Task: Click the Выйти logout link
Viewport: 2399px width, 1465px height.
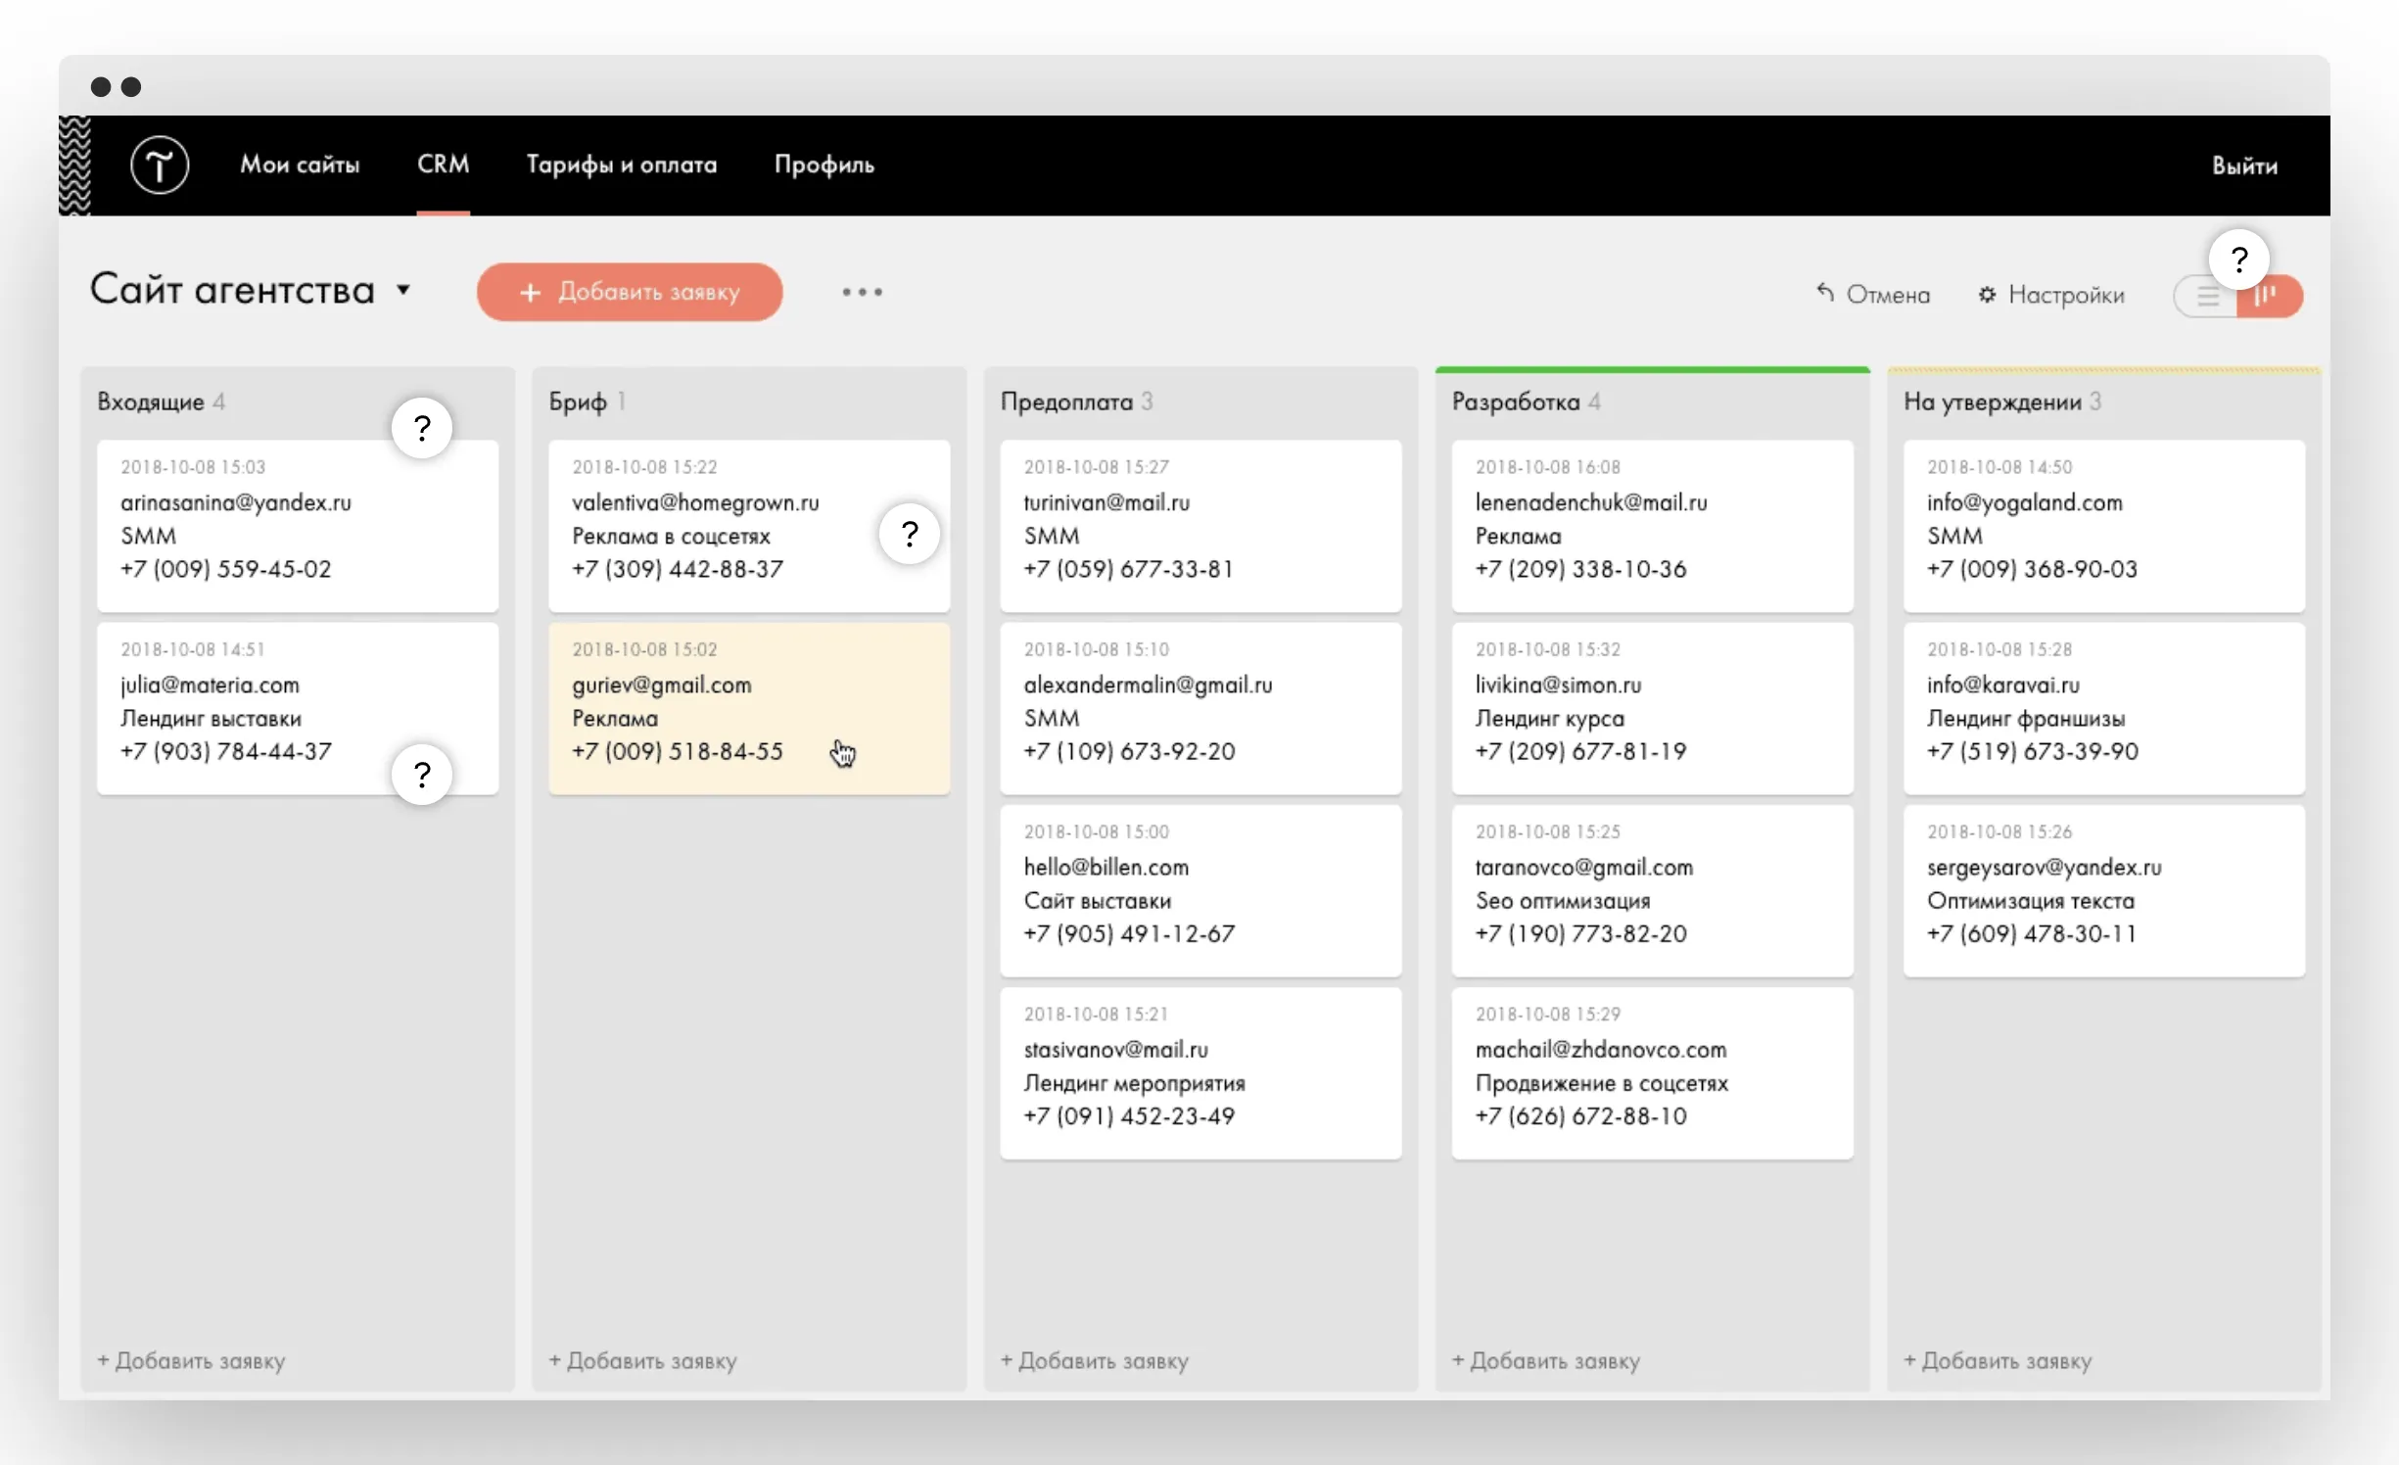Action: pyautogui.click(x=2244, y=165)
